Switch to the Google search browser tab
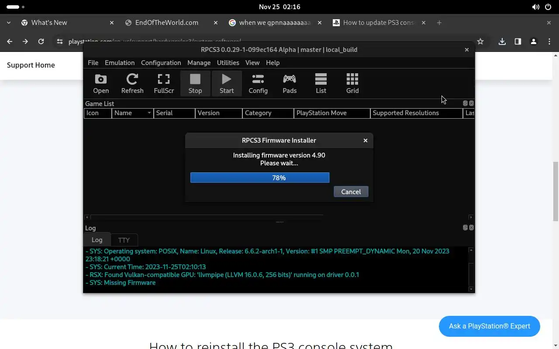 pos(274,23)
